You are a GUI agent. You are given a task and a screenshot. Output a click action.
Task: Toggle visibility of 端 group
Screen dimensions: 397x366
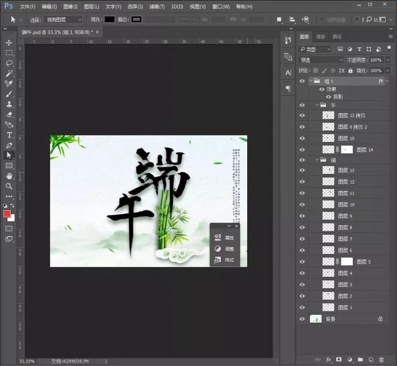pyautogui.click(x=302, y=160)
